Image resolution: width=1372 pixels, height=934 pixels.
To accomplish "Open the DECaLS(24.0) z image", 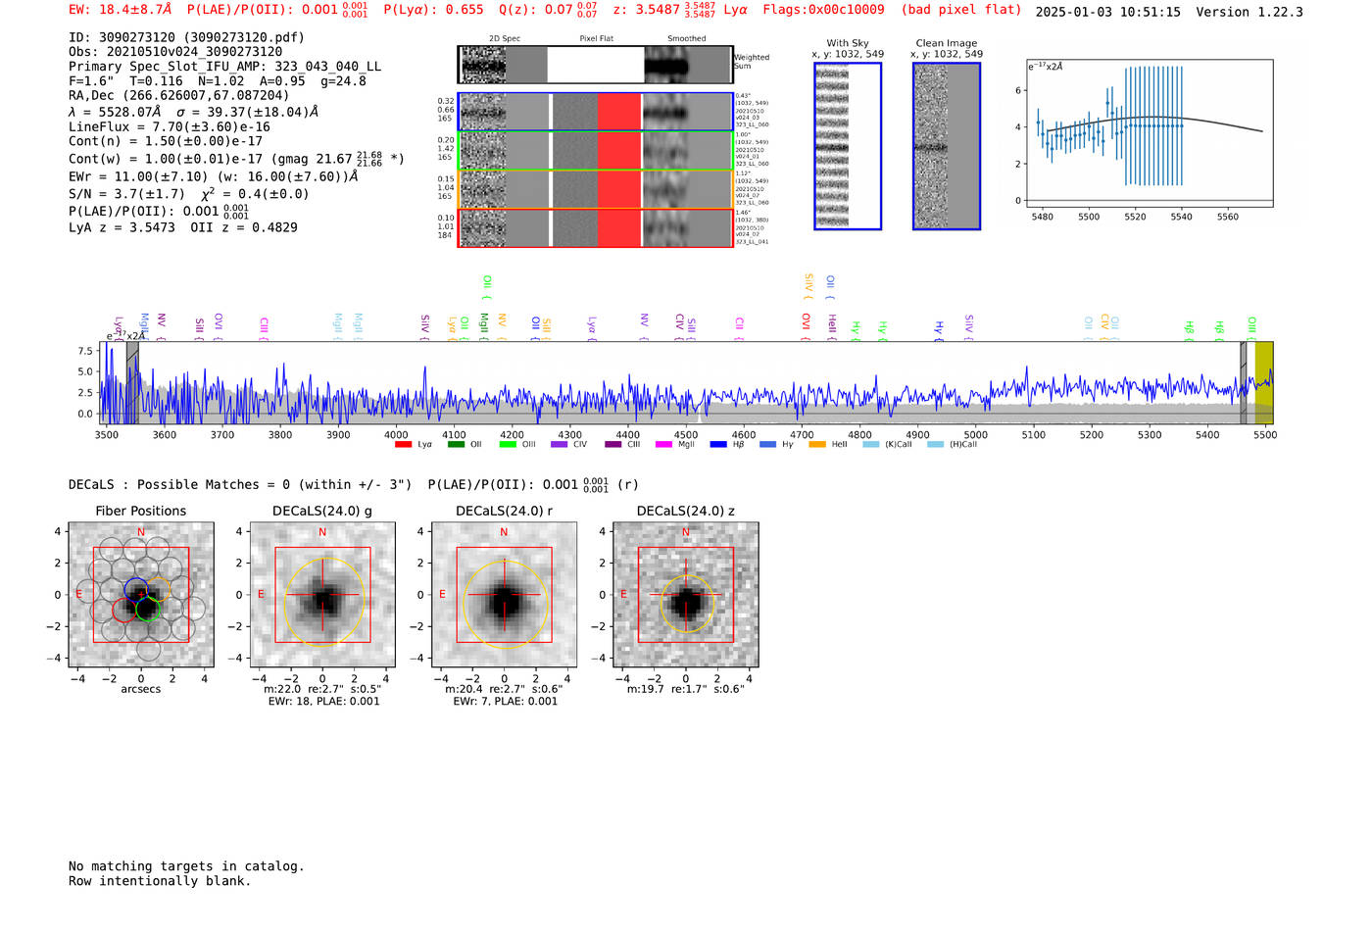I will 686,595.
